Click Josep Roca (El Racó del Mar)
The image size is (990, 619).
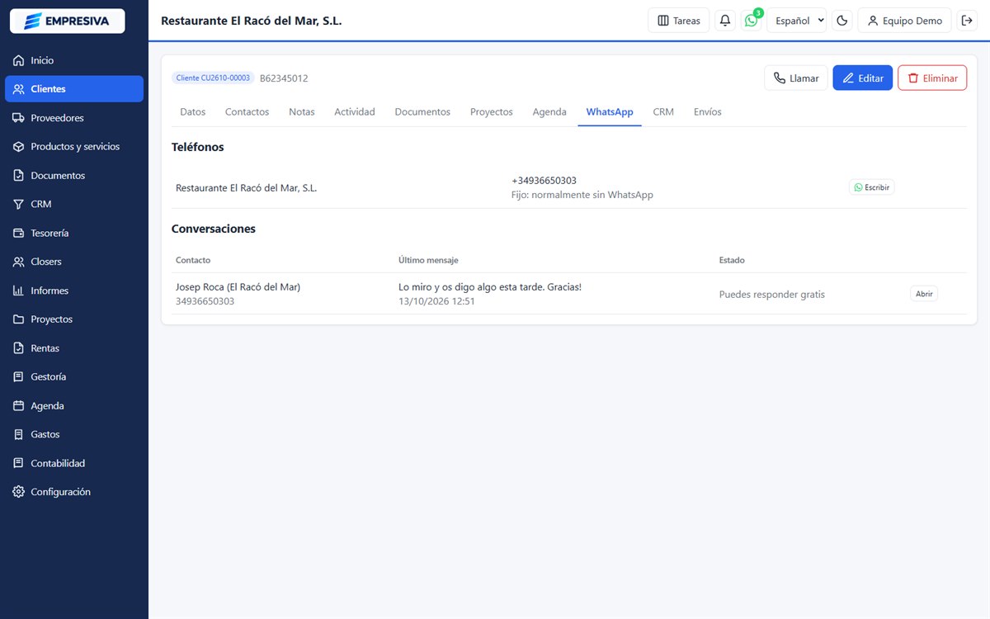tap(238, 287)
